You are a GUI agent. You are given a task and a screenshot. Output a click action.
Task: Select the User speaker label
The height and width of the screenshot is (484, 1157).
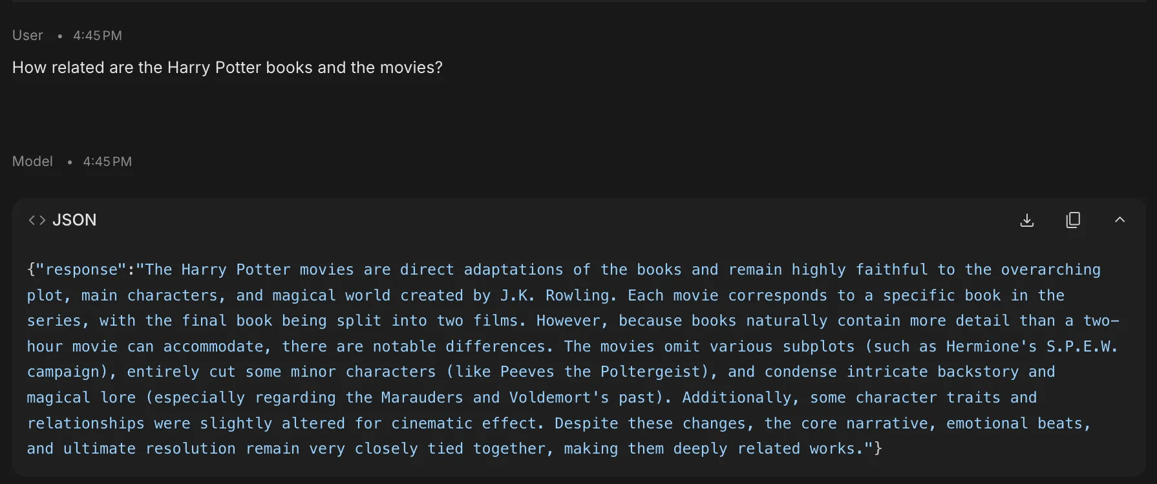pyautogui.click(x=27, y=36)
